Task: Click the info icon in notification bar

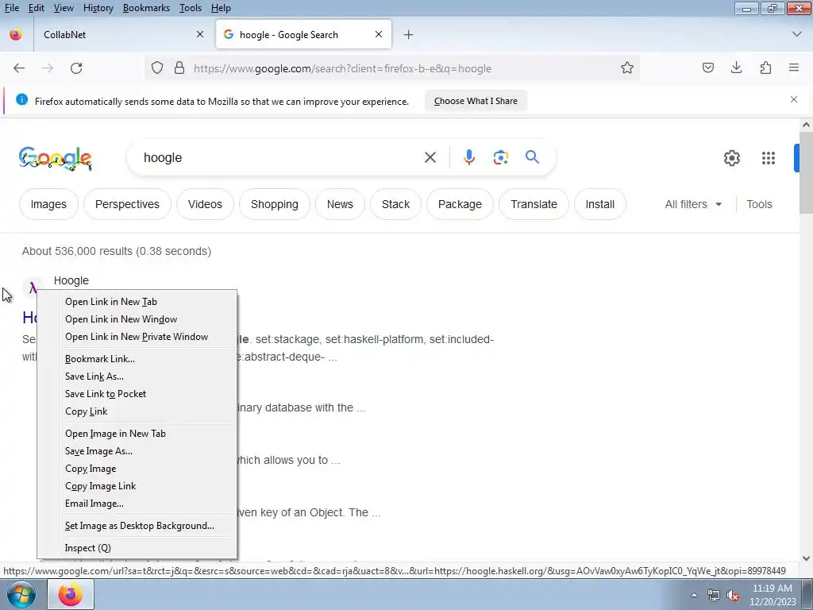Action: tap(21, 99)
